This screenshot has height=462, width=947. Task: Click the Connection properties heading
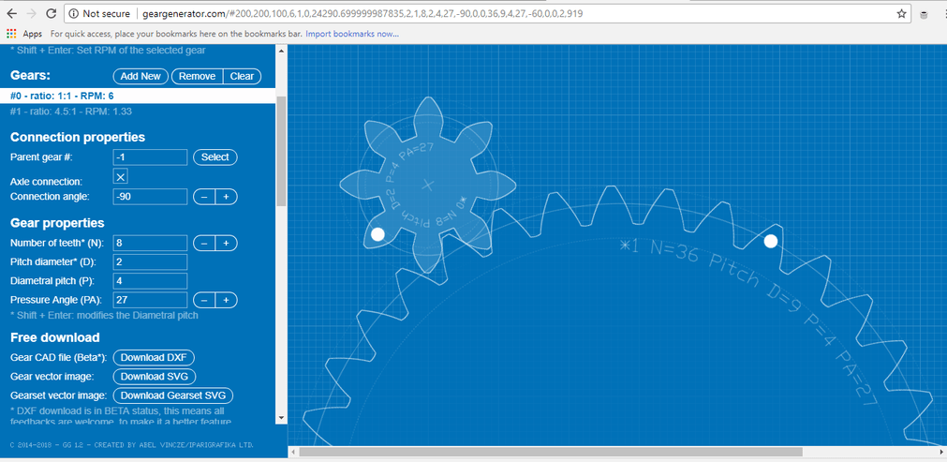point(78,137)
